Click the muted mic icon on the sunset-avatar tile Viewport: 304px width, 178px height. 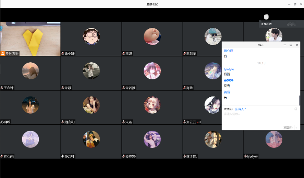click(x=2, y=88)
